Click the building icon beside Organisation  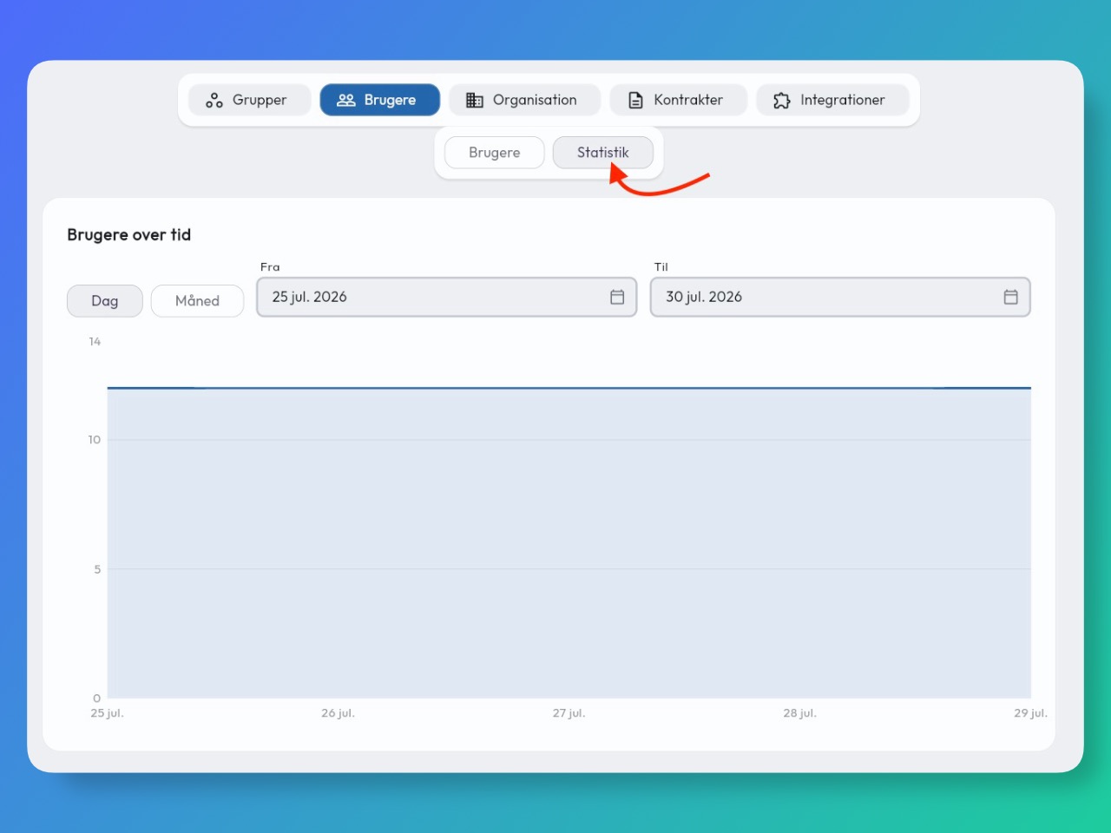pyautogui.click(x=474, y=101)
